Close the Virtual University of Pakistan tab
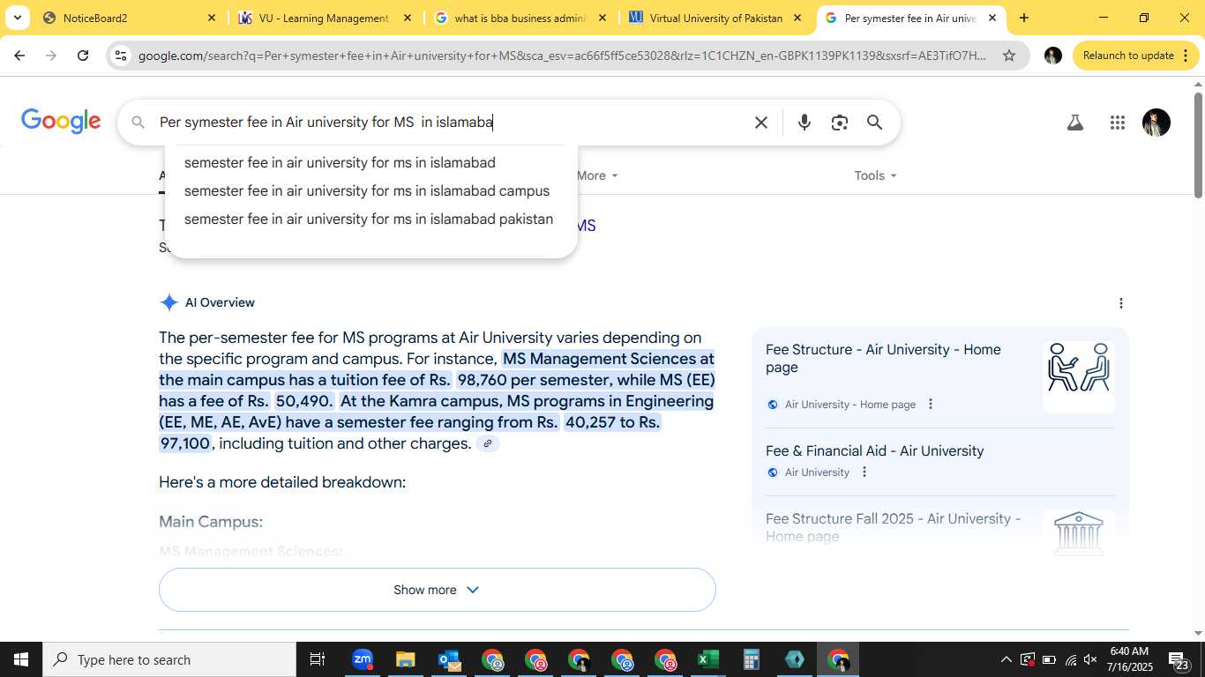This screenshot has height=677, width=1205. tap(797, 18)
